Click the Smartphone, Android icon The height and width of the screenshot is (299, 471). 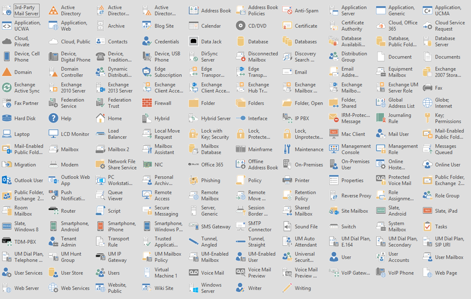pos(53,226)
